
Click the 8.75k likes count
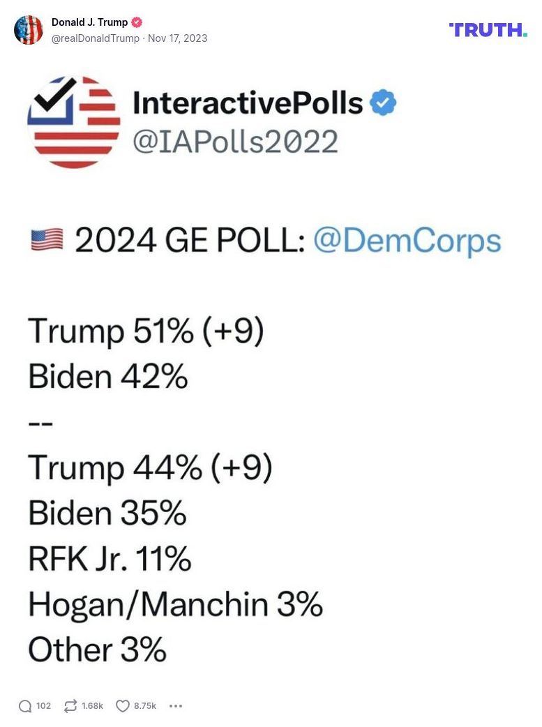[x=144, y=706]
